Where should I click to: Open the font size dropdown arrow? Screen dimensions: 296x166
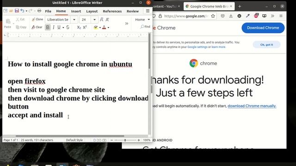(x=94, y=19)
